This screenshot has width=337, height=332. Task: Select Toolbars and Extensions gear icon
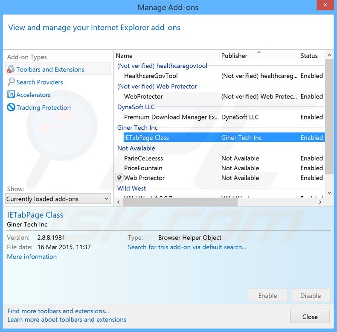click(x=11, y=69)
